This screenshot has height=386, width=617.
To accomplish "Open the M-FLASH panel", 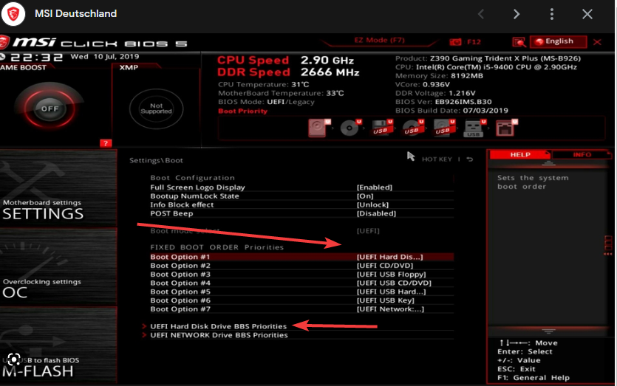I will [x=58, y=345].
